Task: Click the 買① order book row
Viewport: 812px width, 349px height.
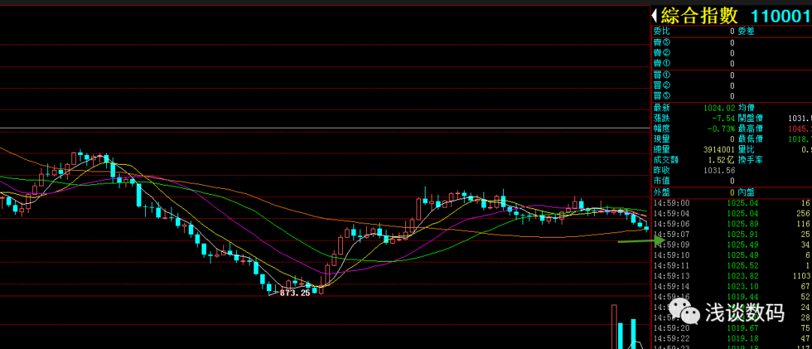Action: pyautogui.click(x=732, y=75)
